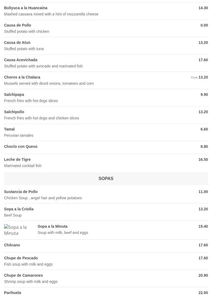Click the 13.20 price for Choros a la Chalaca

203,77
